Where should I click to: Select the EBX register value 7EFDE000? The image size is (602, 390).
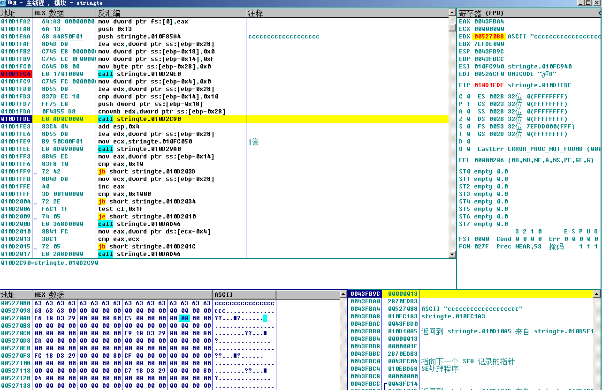(x=489, y=44)
